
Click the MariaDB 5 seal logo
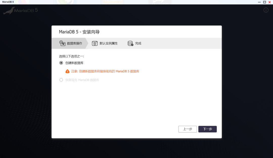(x=20, y=10)
